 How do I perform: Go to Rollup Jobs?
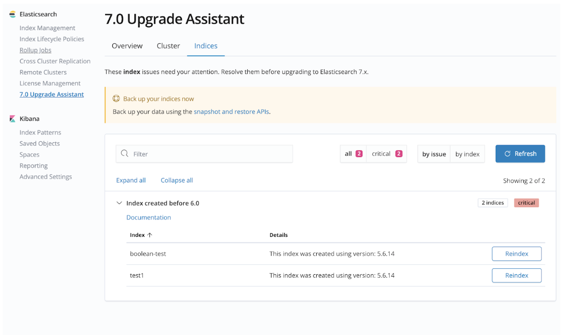click(x=36, y=50)
